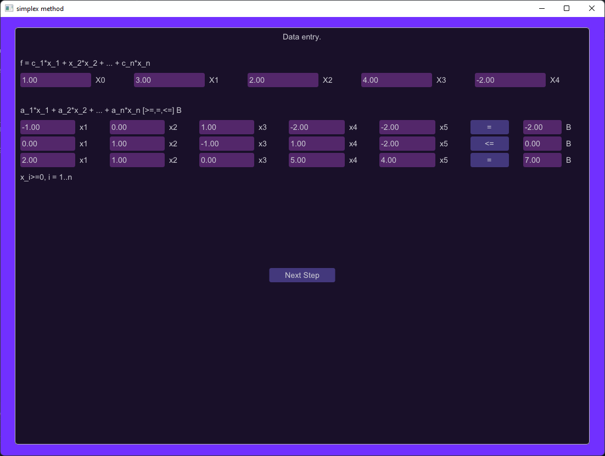Click the first constraint's x1 field showing -1.00
Image resolution: width=605 pixels, height=456 pixels.
tap(47, 127)
